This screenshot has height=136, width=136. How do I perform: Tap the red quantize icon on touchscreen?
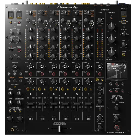(x=113, y=64)
